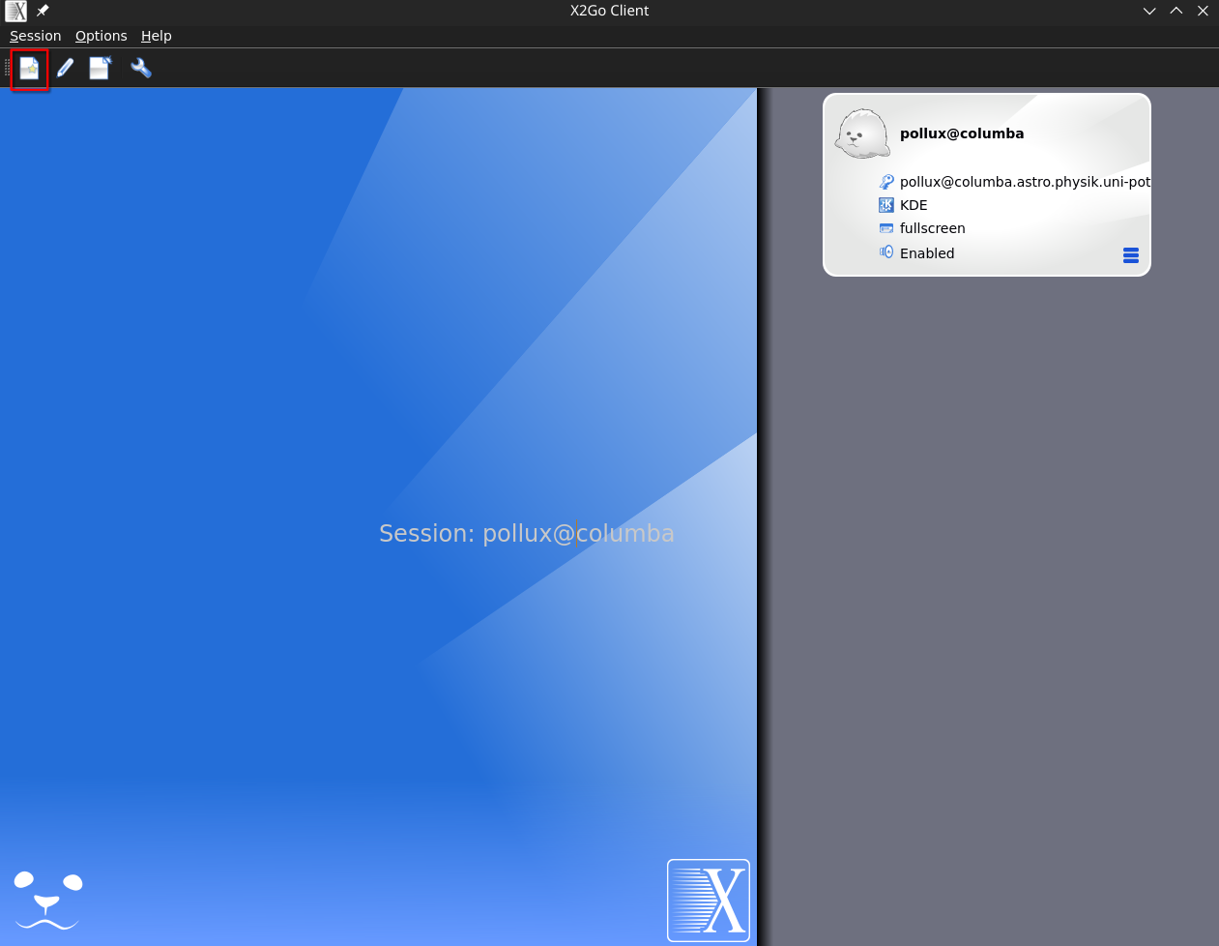Open the Session menu
Image resolution: width=1219 pixels, height=946 pixels.
36,36
